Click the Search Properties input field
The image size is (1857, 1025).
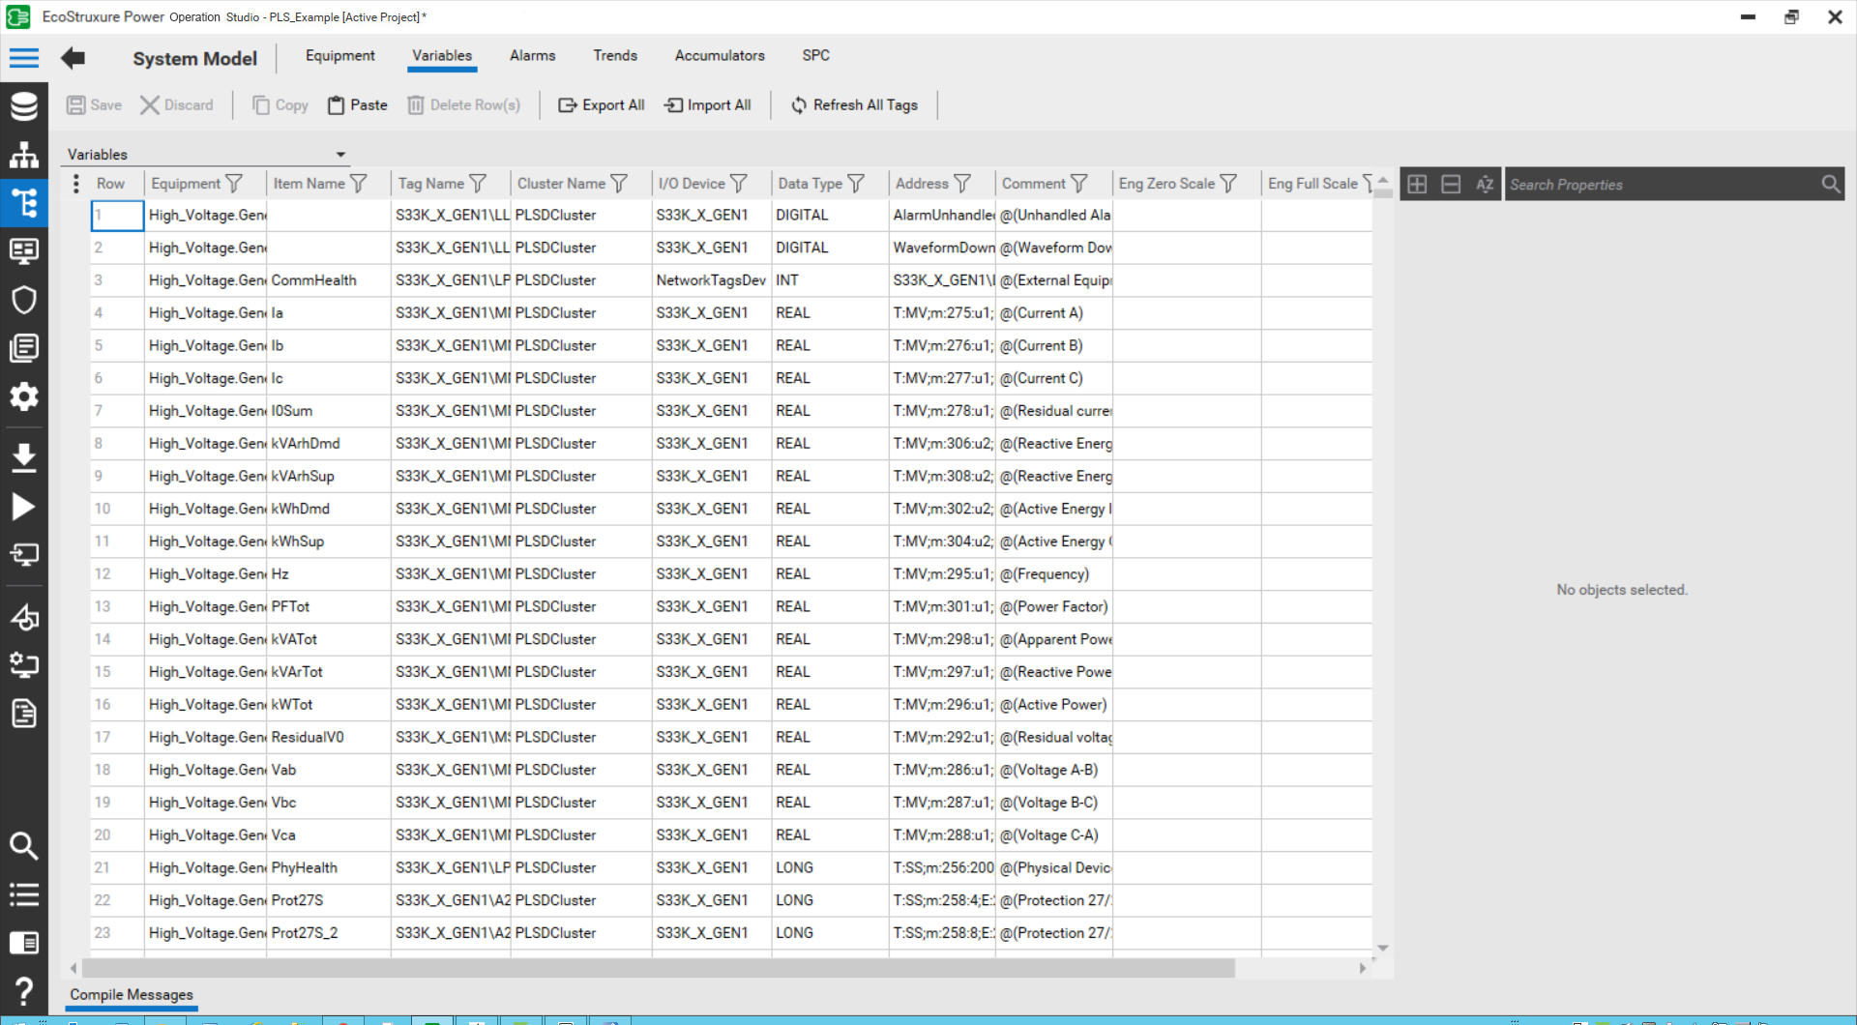(1662, 184)
